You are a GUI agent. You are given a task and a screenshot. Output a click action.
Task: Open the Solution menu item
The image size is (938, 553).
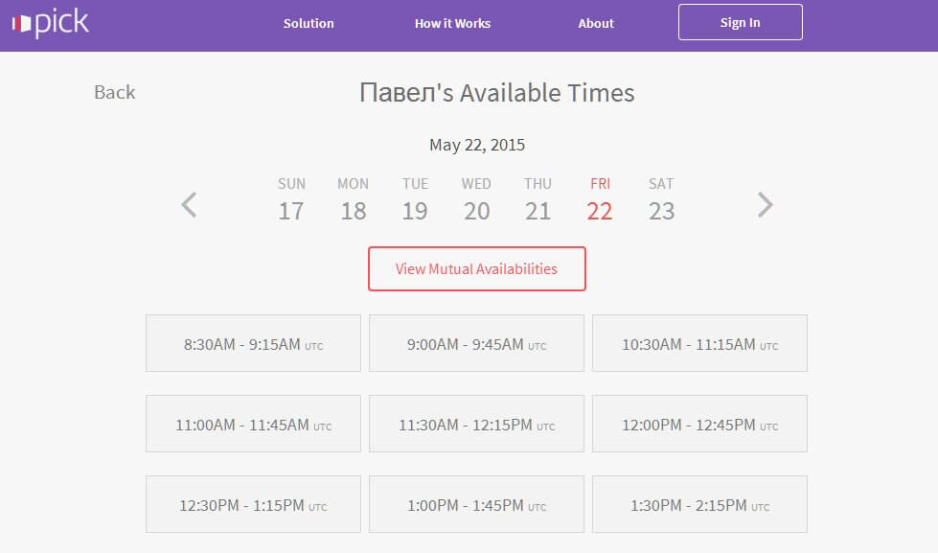coord(309,23)
